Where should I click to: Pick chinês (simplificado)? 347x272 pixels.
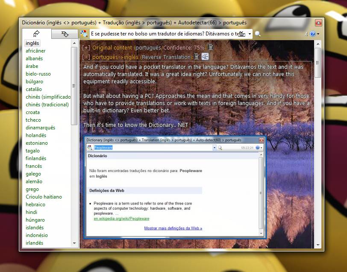click(48, 97)
